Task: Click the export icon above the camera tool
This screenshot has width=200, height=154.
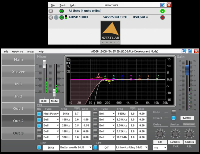Action: click(68, 59)
